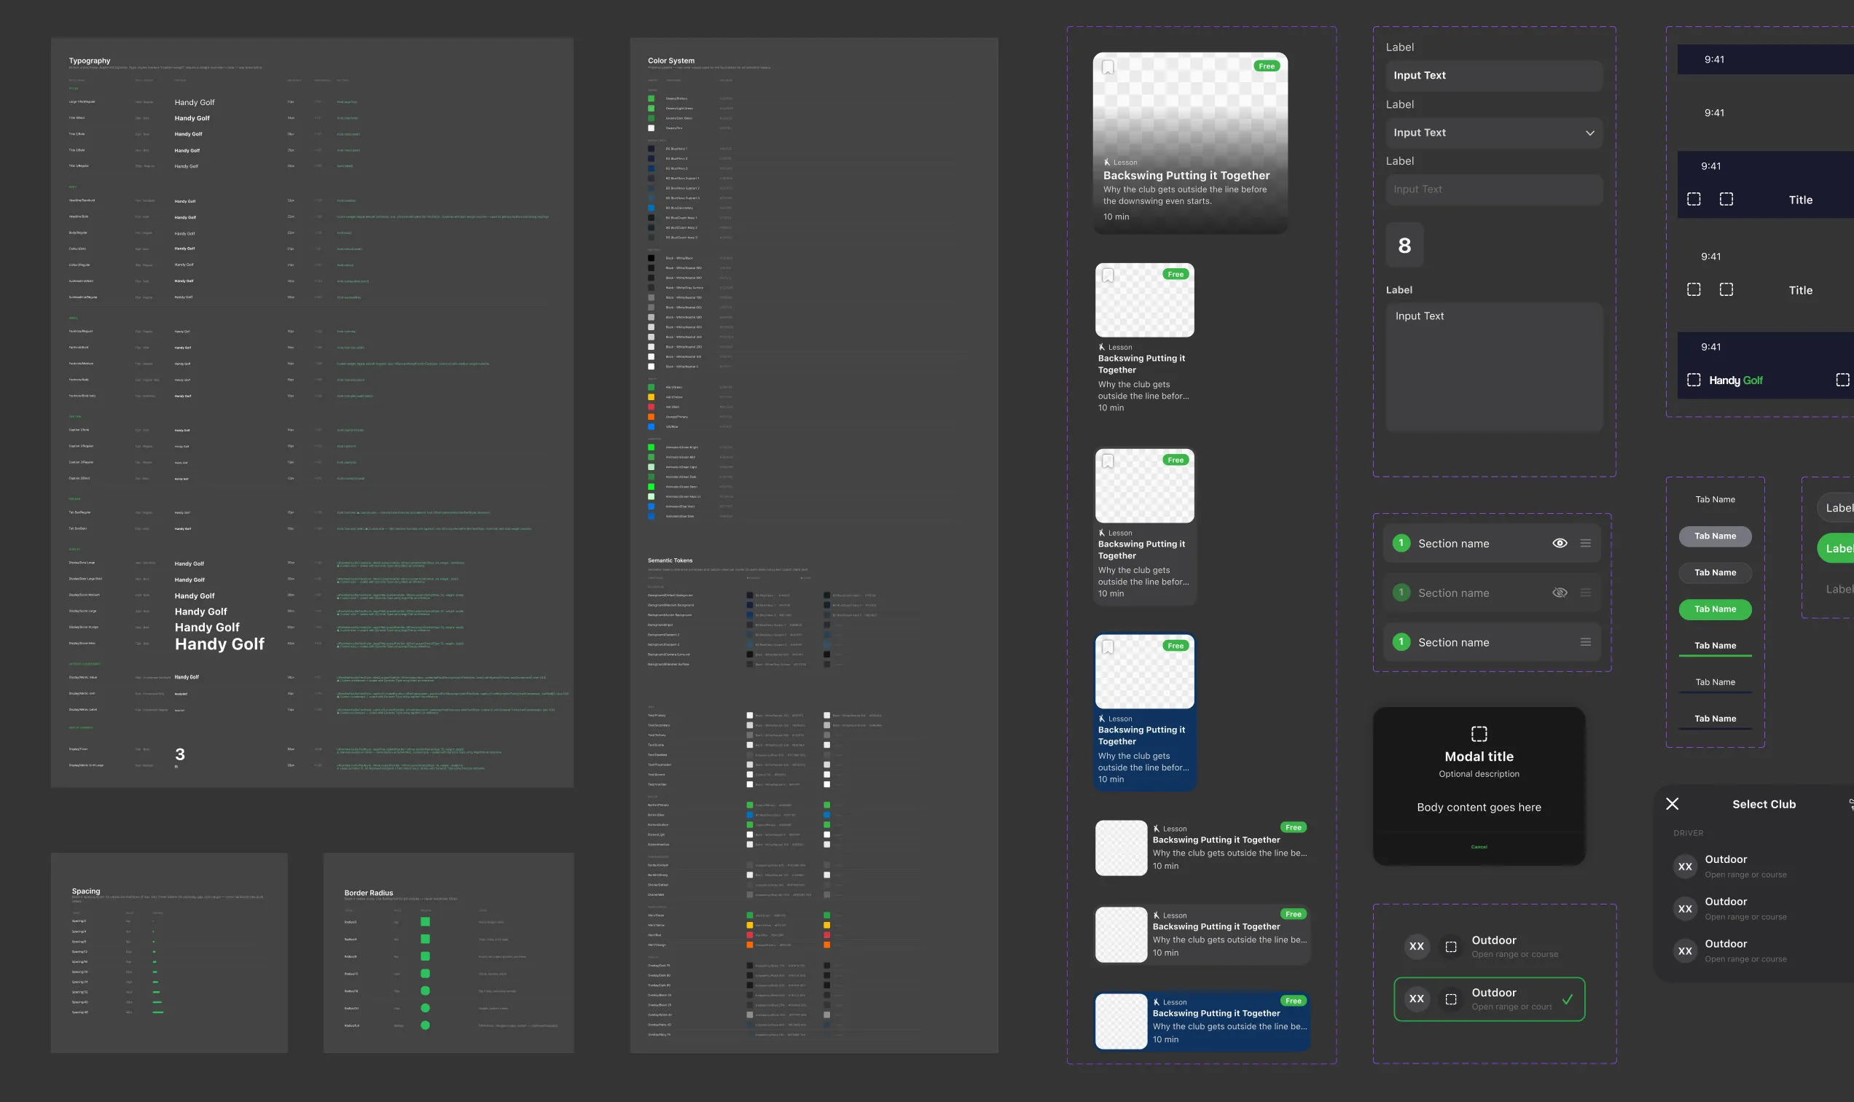Click the Radius/2 green square preview
Image resolution: width=1854 pixels, height=1102 pixels.
coord(425,921)
